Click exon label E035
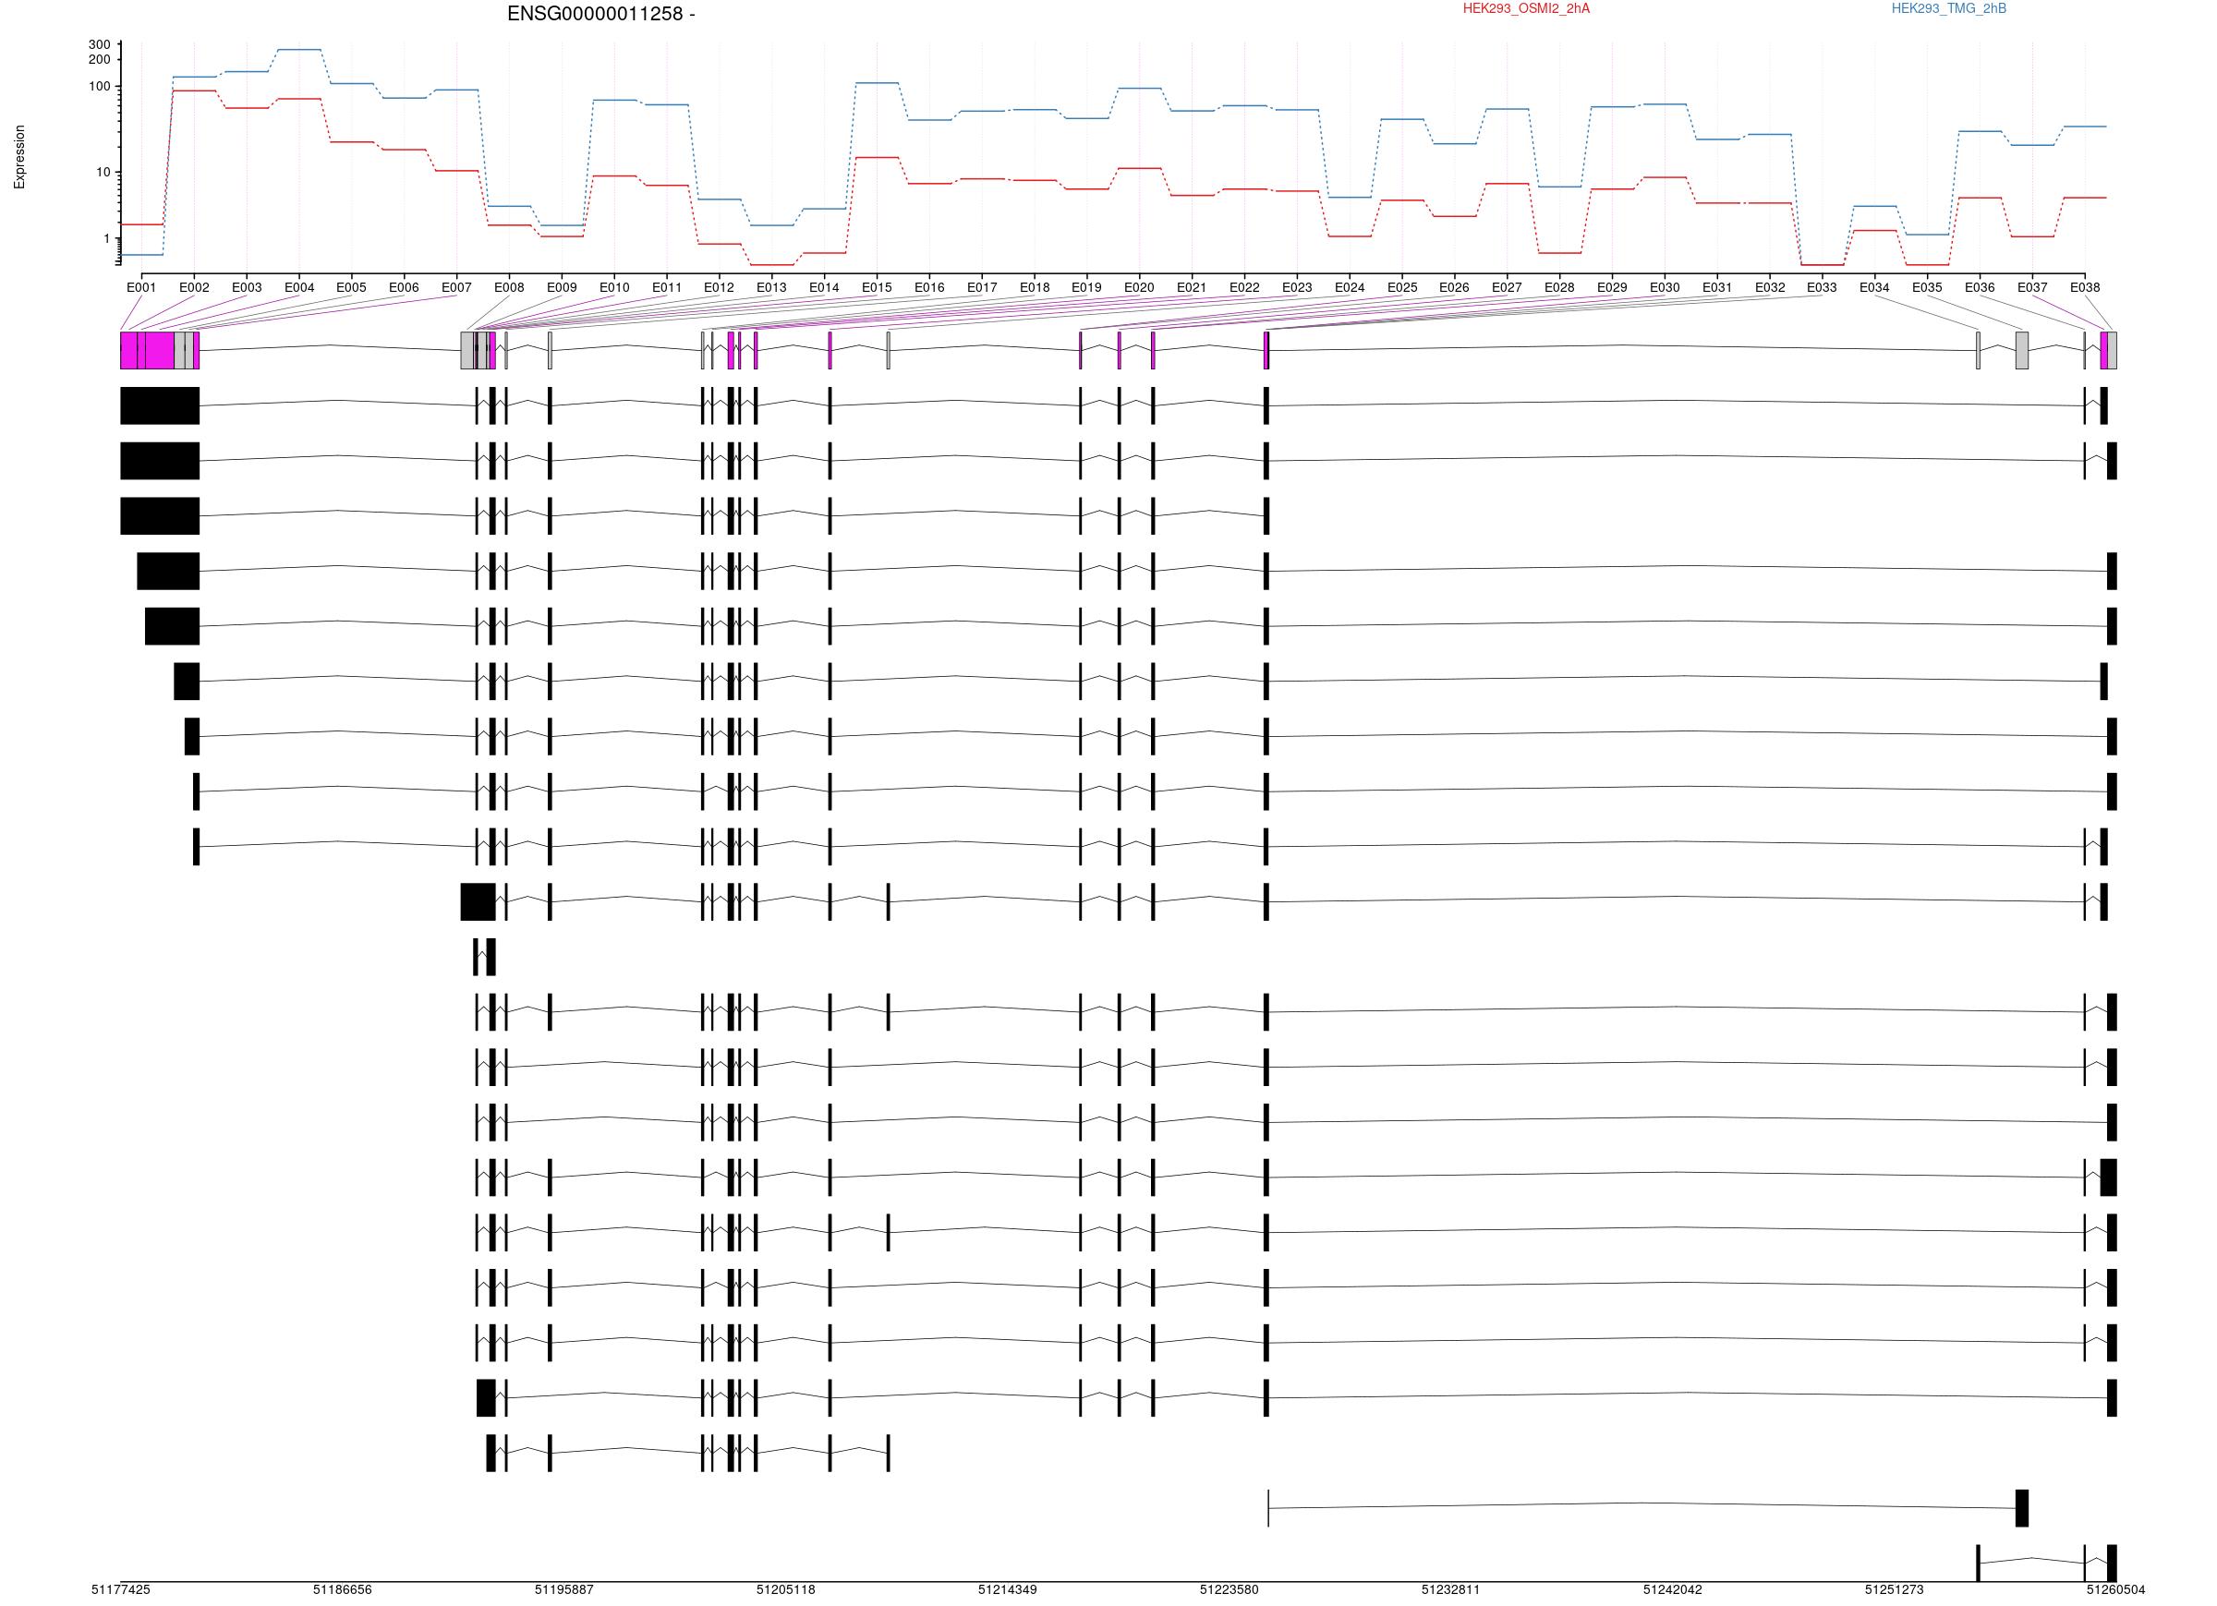The image size is (2217, 1606). pos(1927,287)
